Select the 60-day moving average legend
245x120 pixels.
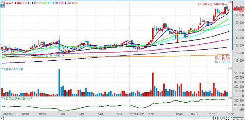[x=56, y=3]
